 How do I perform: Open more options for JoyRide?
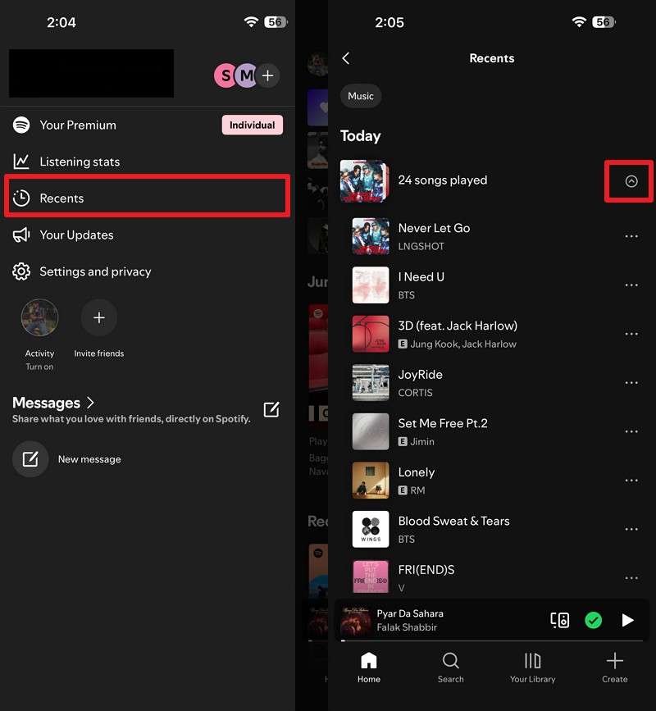click(631, 383)
